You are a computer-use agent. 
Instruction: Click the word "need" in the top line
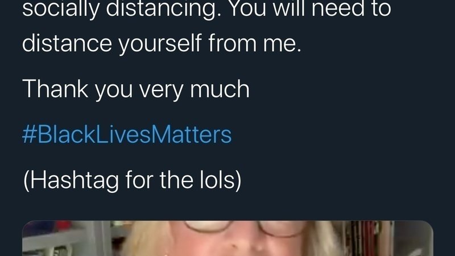(x=339, y=8)
